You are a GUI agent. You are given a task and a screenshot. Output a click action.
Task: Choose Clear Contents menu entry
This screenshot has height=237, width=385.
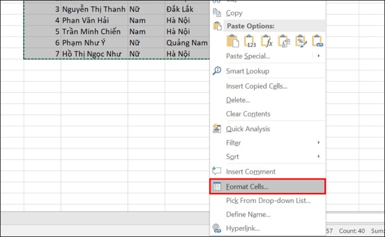pos(268,114)
